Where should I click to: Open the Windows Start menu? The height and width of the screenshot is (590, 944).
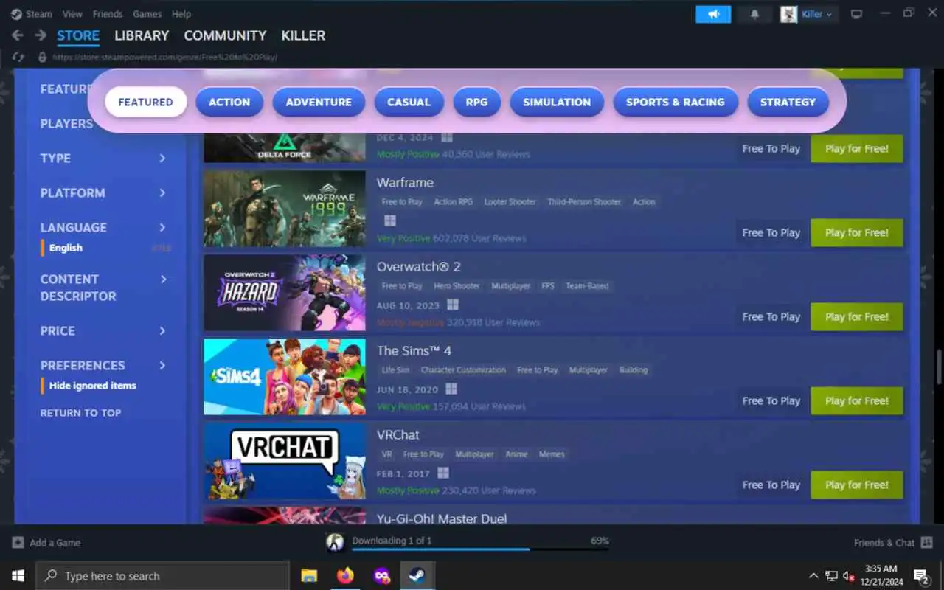pos(18,576)
